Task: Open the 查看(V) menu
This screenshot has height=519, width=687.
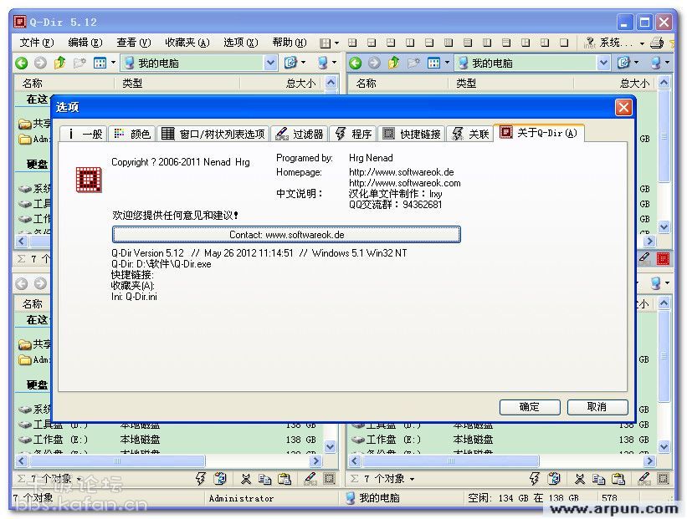Action: tap(134, 43)
